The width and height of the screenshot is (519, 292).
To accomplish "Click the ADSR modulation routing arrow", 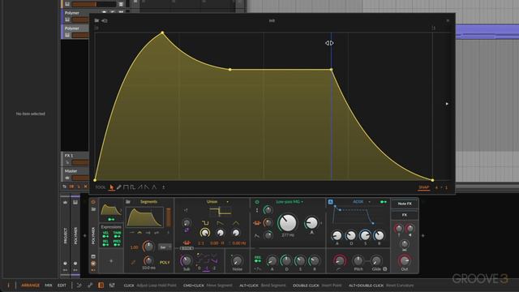I will 384,202.
